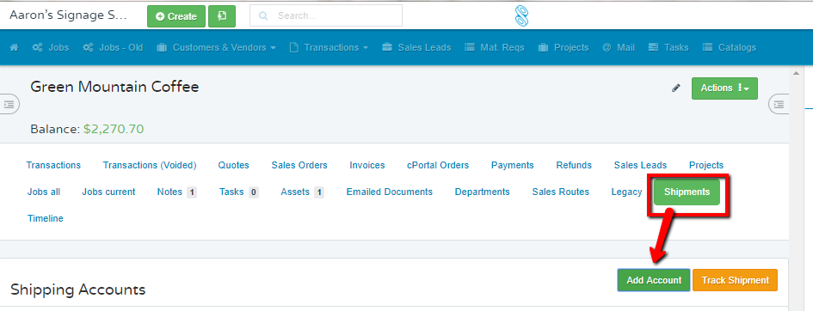Open Jobs in the navigation bar
The width and height of the screenshot is (813, 311).
pos(50,47)
